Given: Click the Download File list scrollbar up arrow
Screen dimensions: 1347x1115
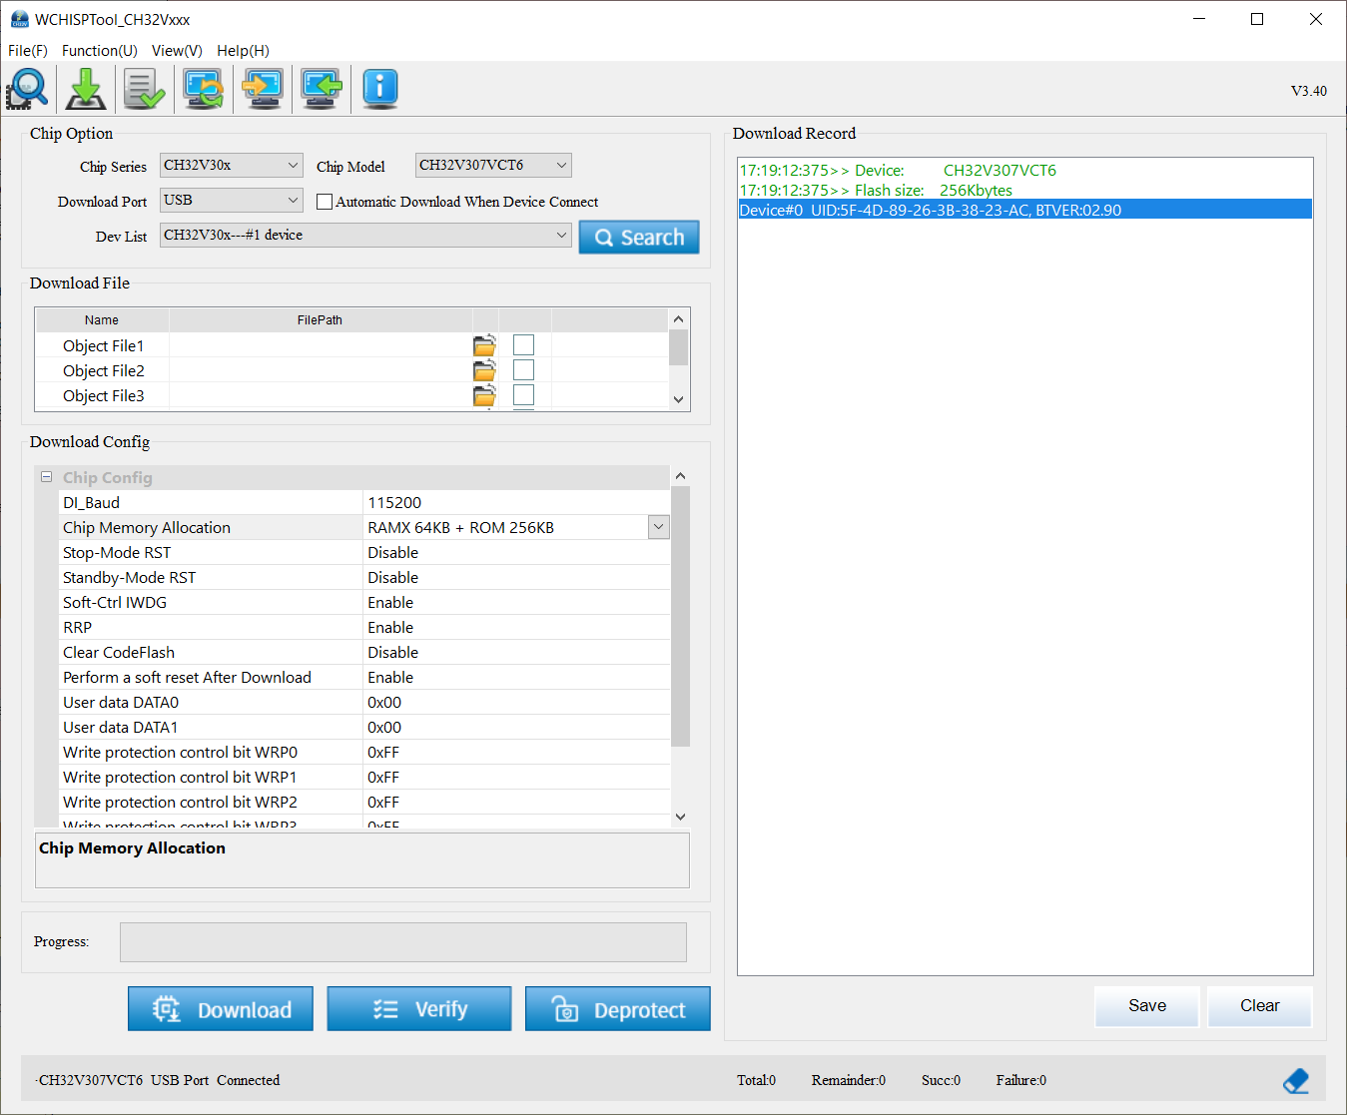Looking at the screenshot, I should [x=679, y=319].
